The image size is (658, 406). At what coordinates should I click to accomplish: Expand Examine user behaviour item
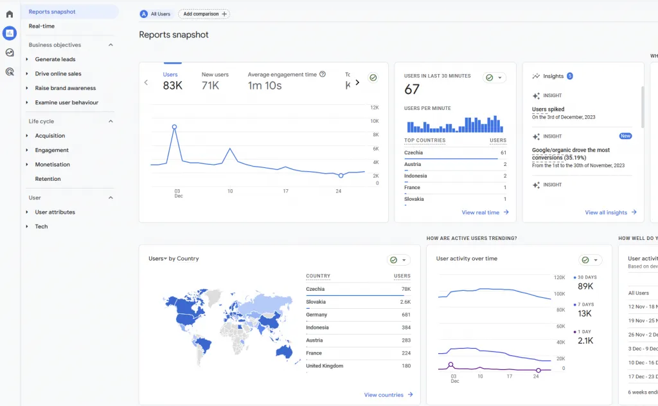[27, 102]
